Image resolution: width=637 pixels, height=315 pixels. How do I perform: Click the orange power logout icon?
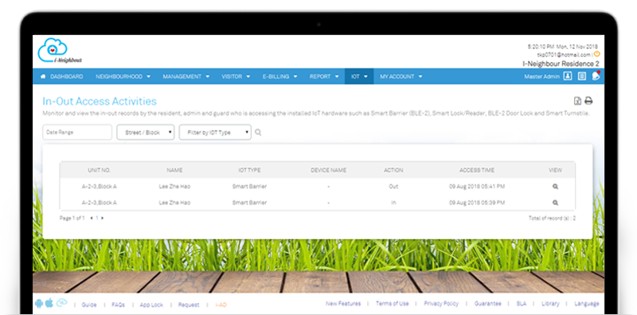pos(596,53)
